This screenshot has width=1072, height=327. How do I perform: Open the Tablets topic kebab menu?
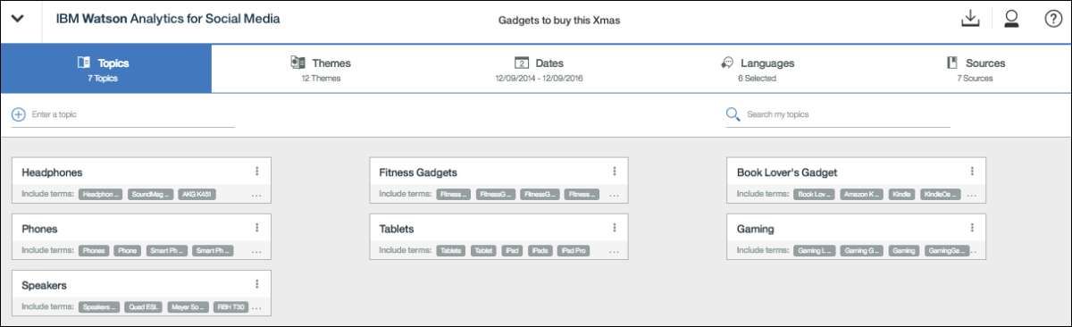click(614, 229)
